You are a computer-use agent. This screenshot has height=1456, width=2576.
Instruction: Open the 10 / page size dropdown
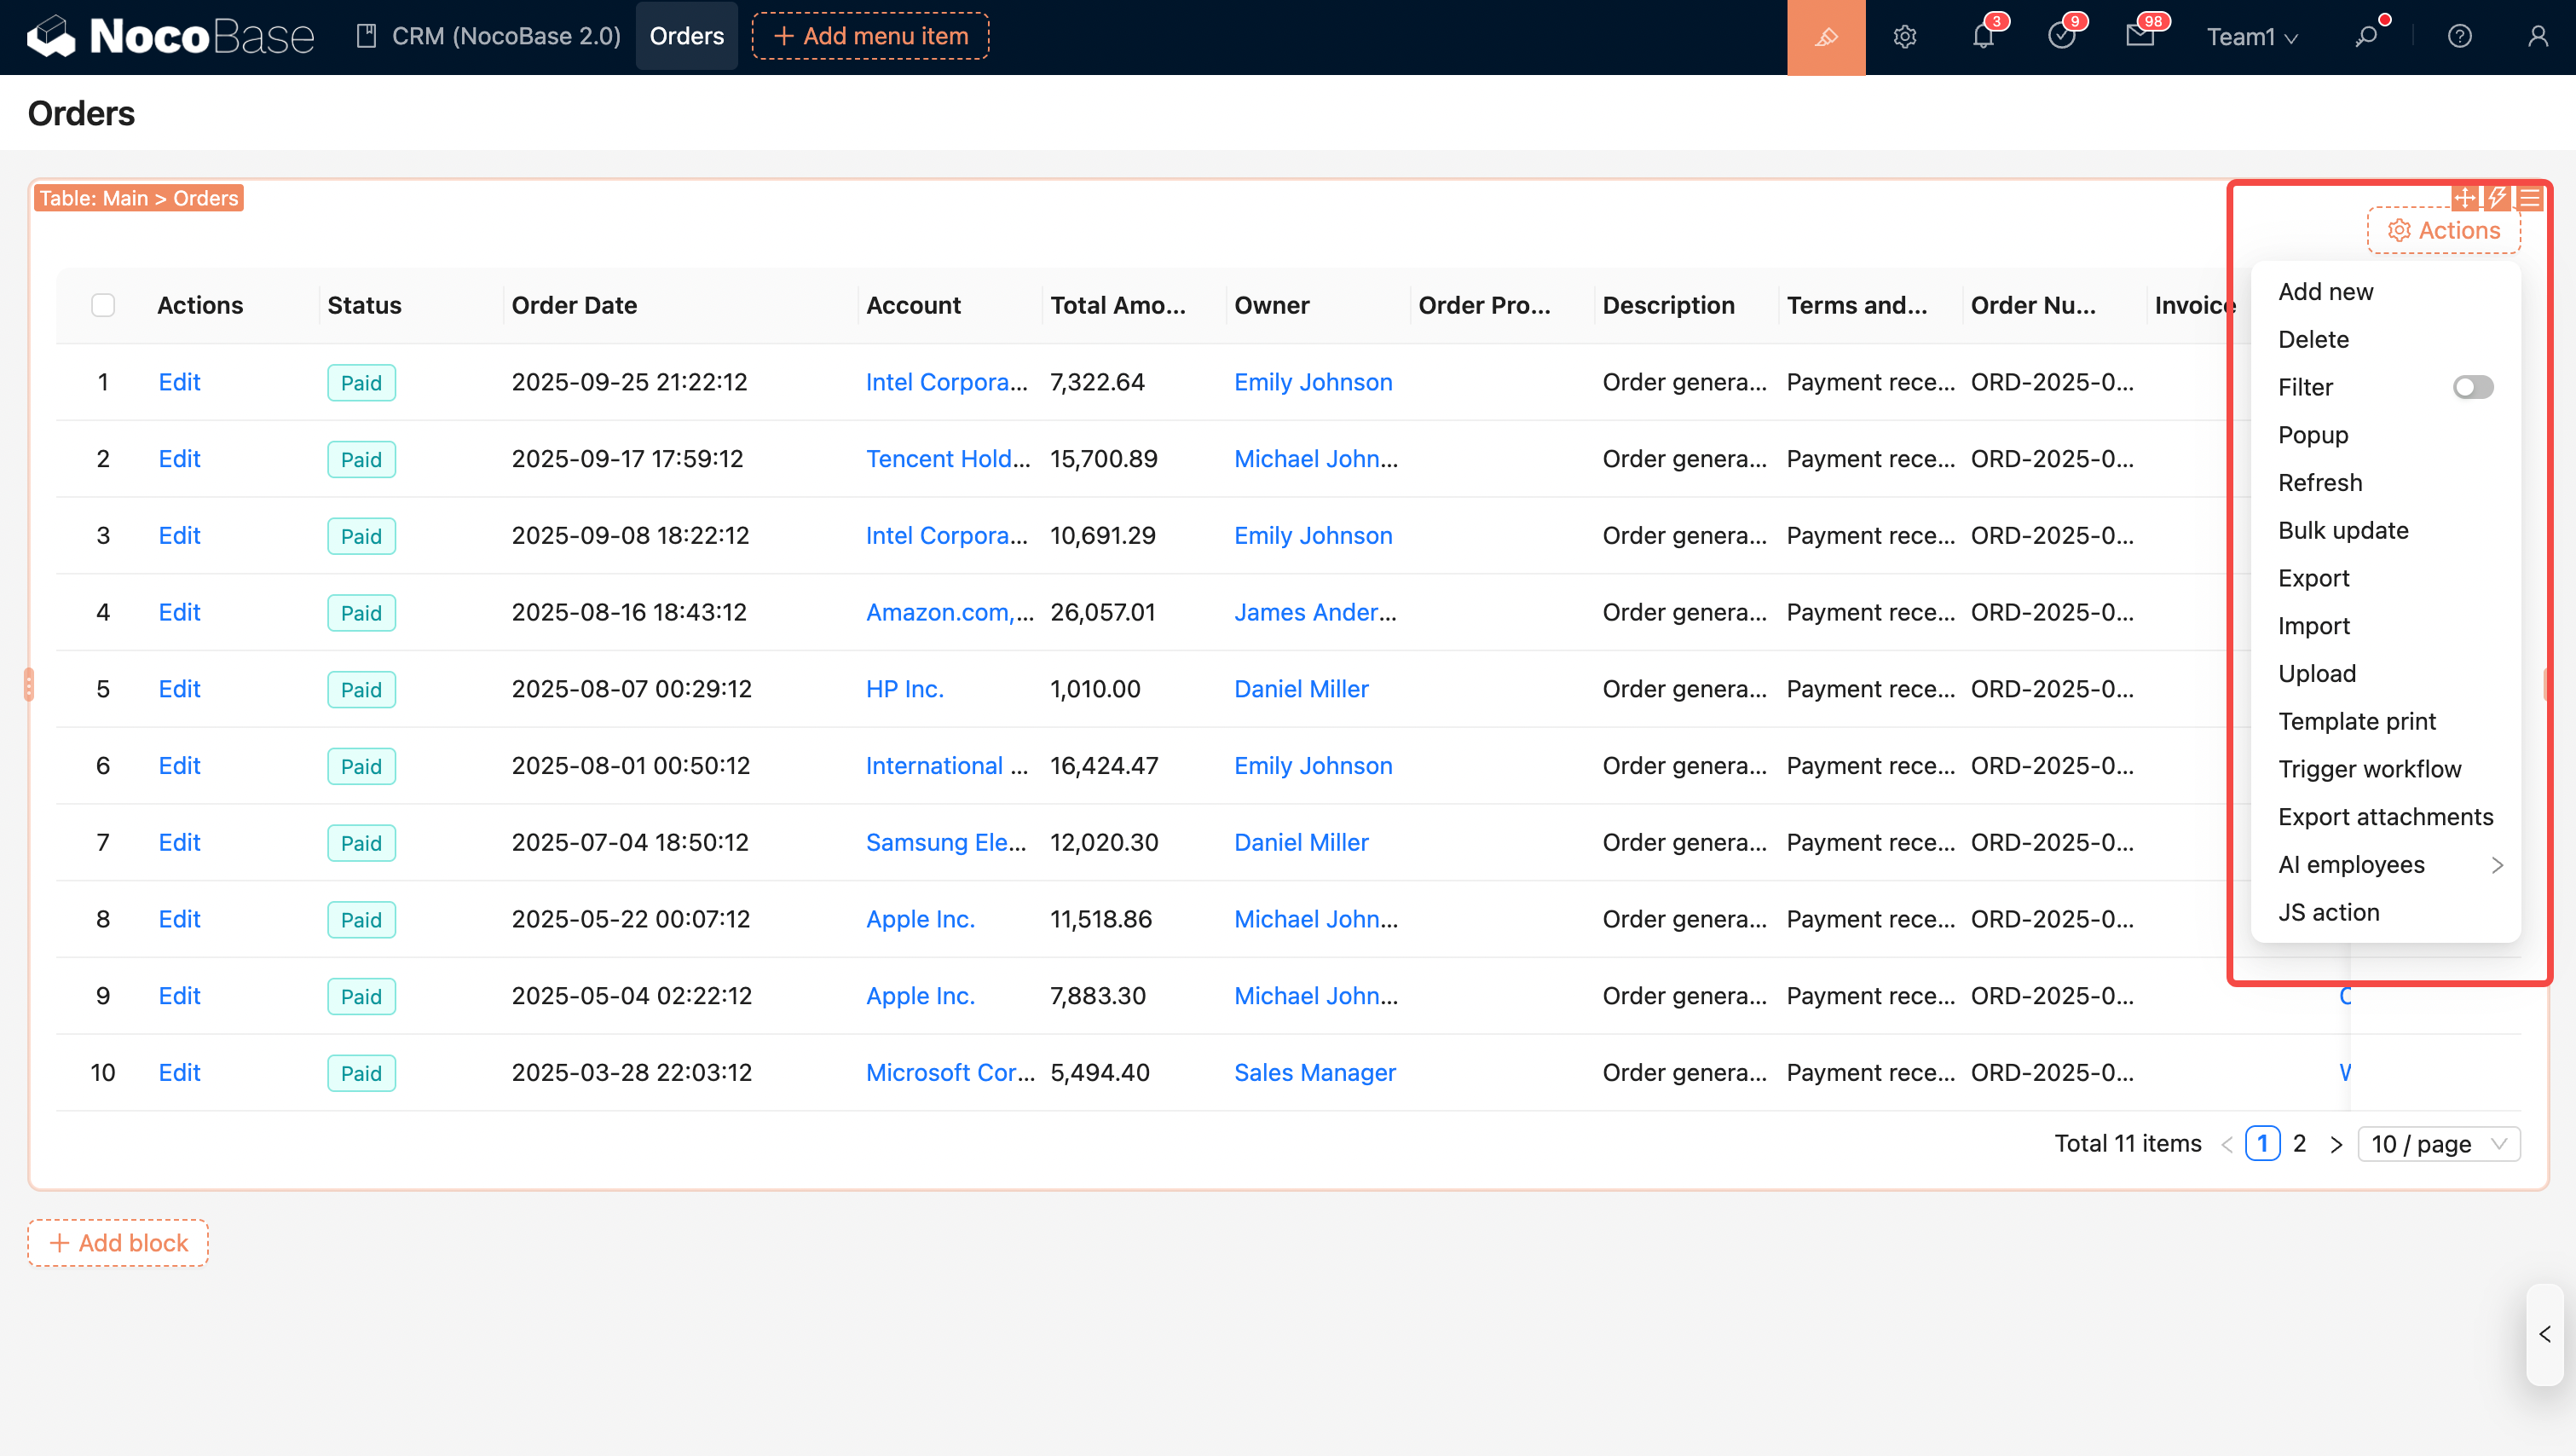pos(2438,1144)
